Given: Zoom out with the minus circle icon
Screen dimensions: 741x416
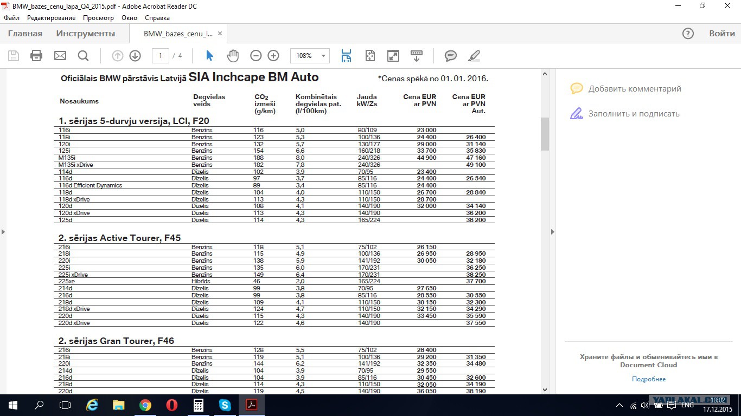Looking at the screenshot, I should point(256,56).
